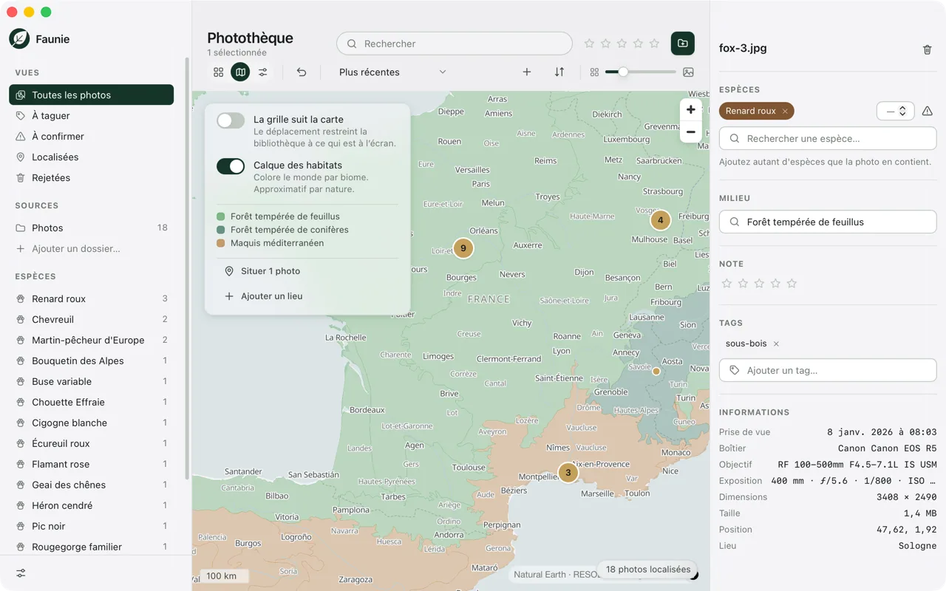Remove the Renard roux species chip
The width and height of the screenshot is (946, 591).
(785, 111)
